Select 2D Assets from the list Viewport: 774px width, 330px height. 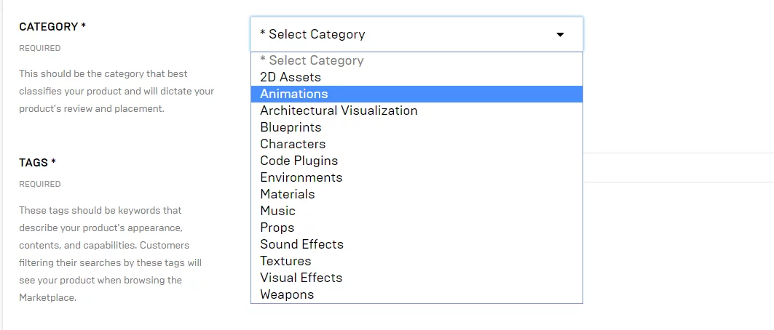pos(291,77)
